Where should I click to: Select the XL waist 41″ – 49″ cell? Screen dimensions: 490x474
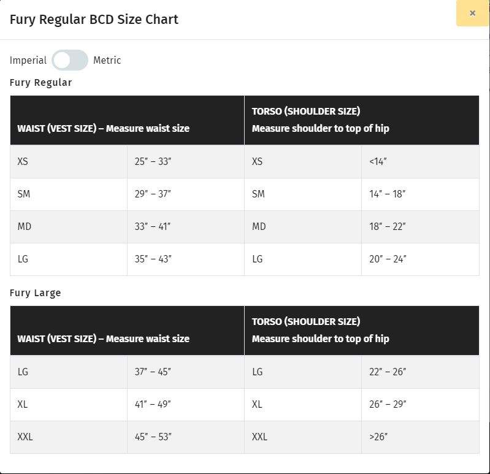(153, 405)
